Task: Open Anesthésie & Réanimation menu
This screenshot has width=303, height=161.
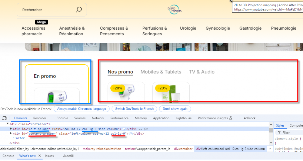Action: click(72, 31)
